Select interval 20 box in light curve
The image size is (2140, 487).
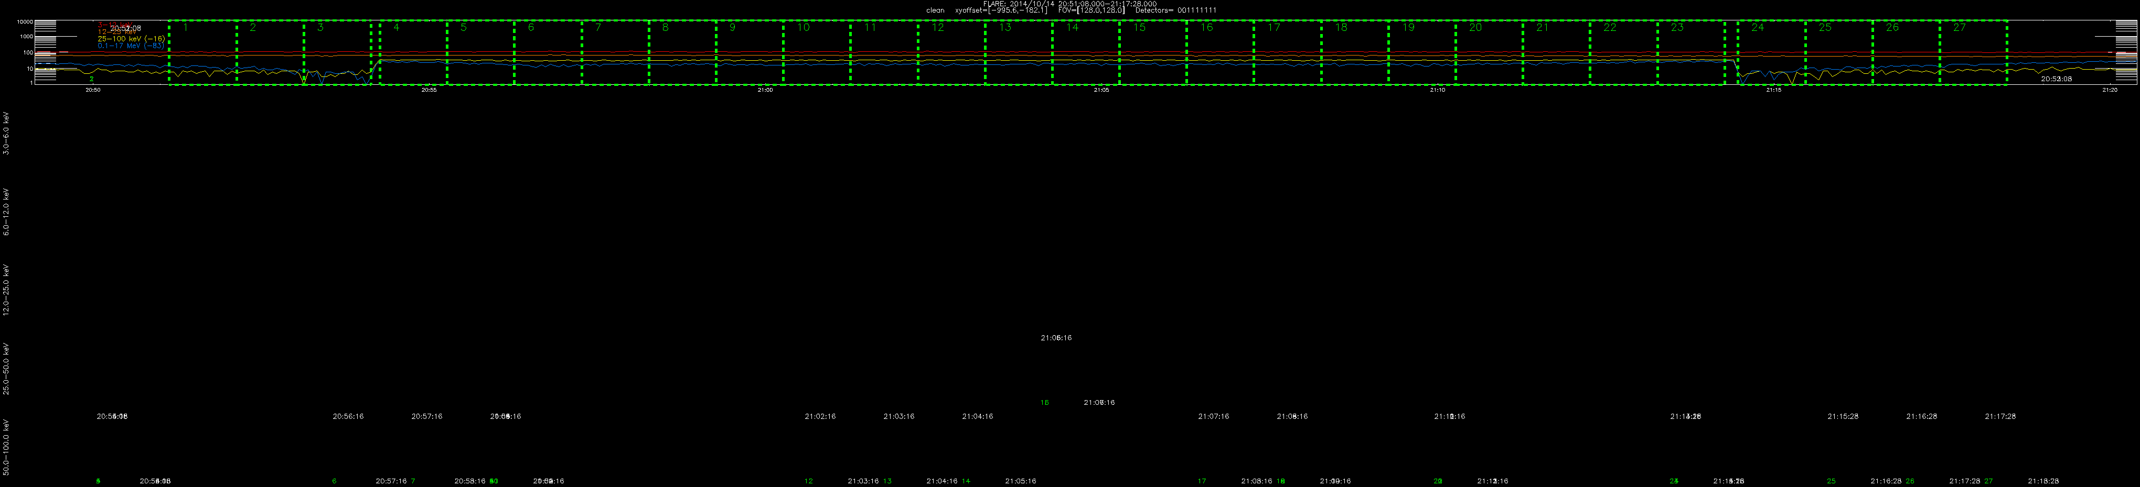pyautogui.click(x=1490, y=52)
